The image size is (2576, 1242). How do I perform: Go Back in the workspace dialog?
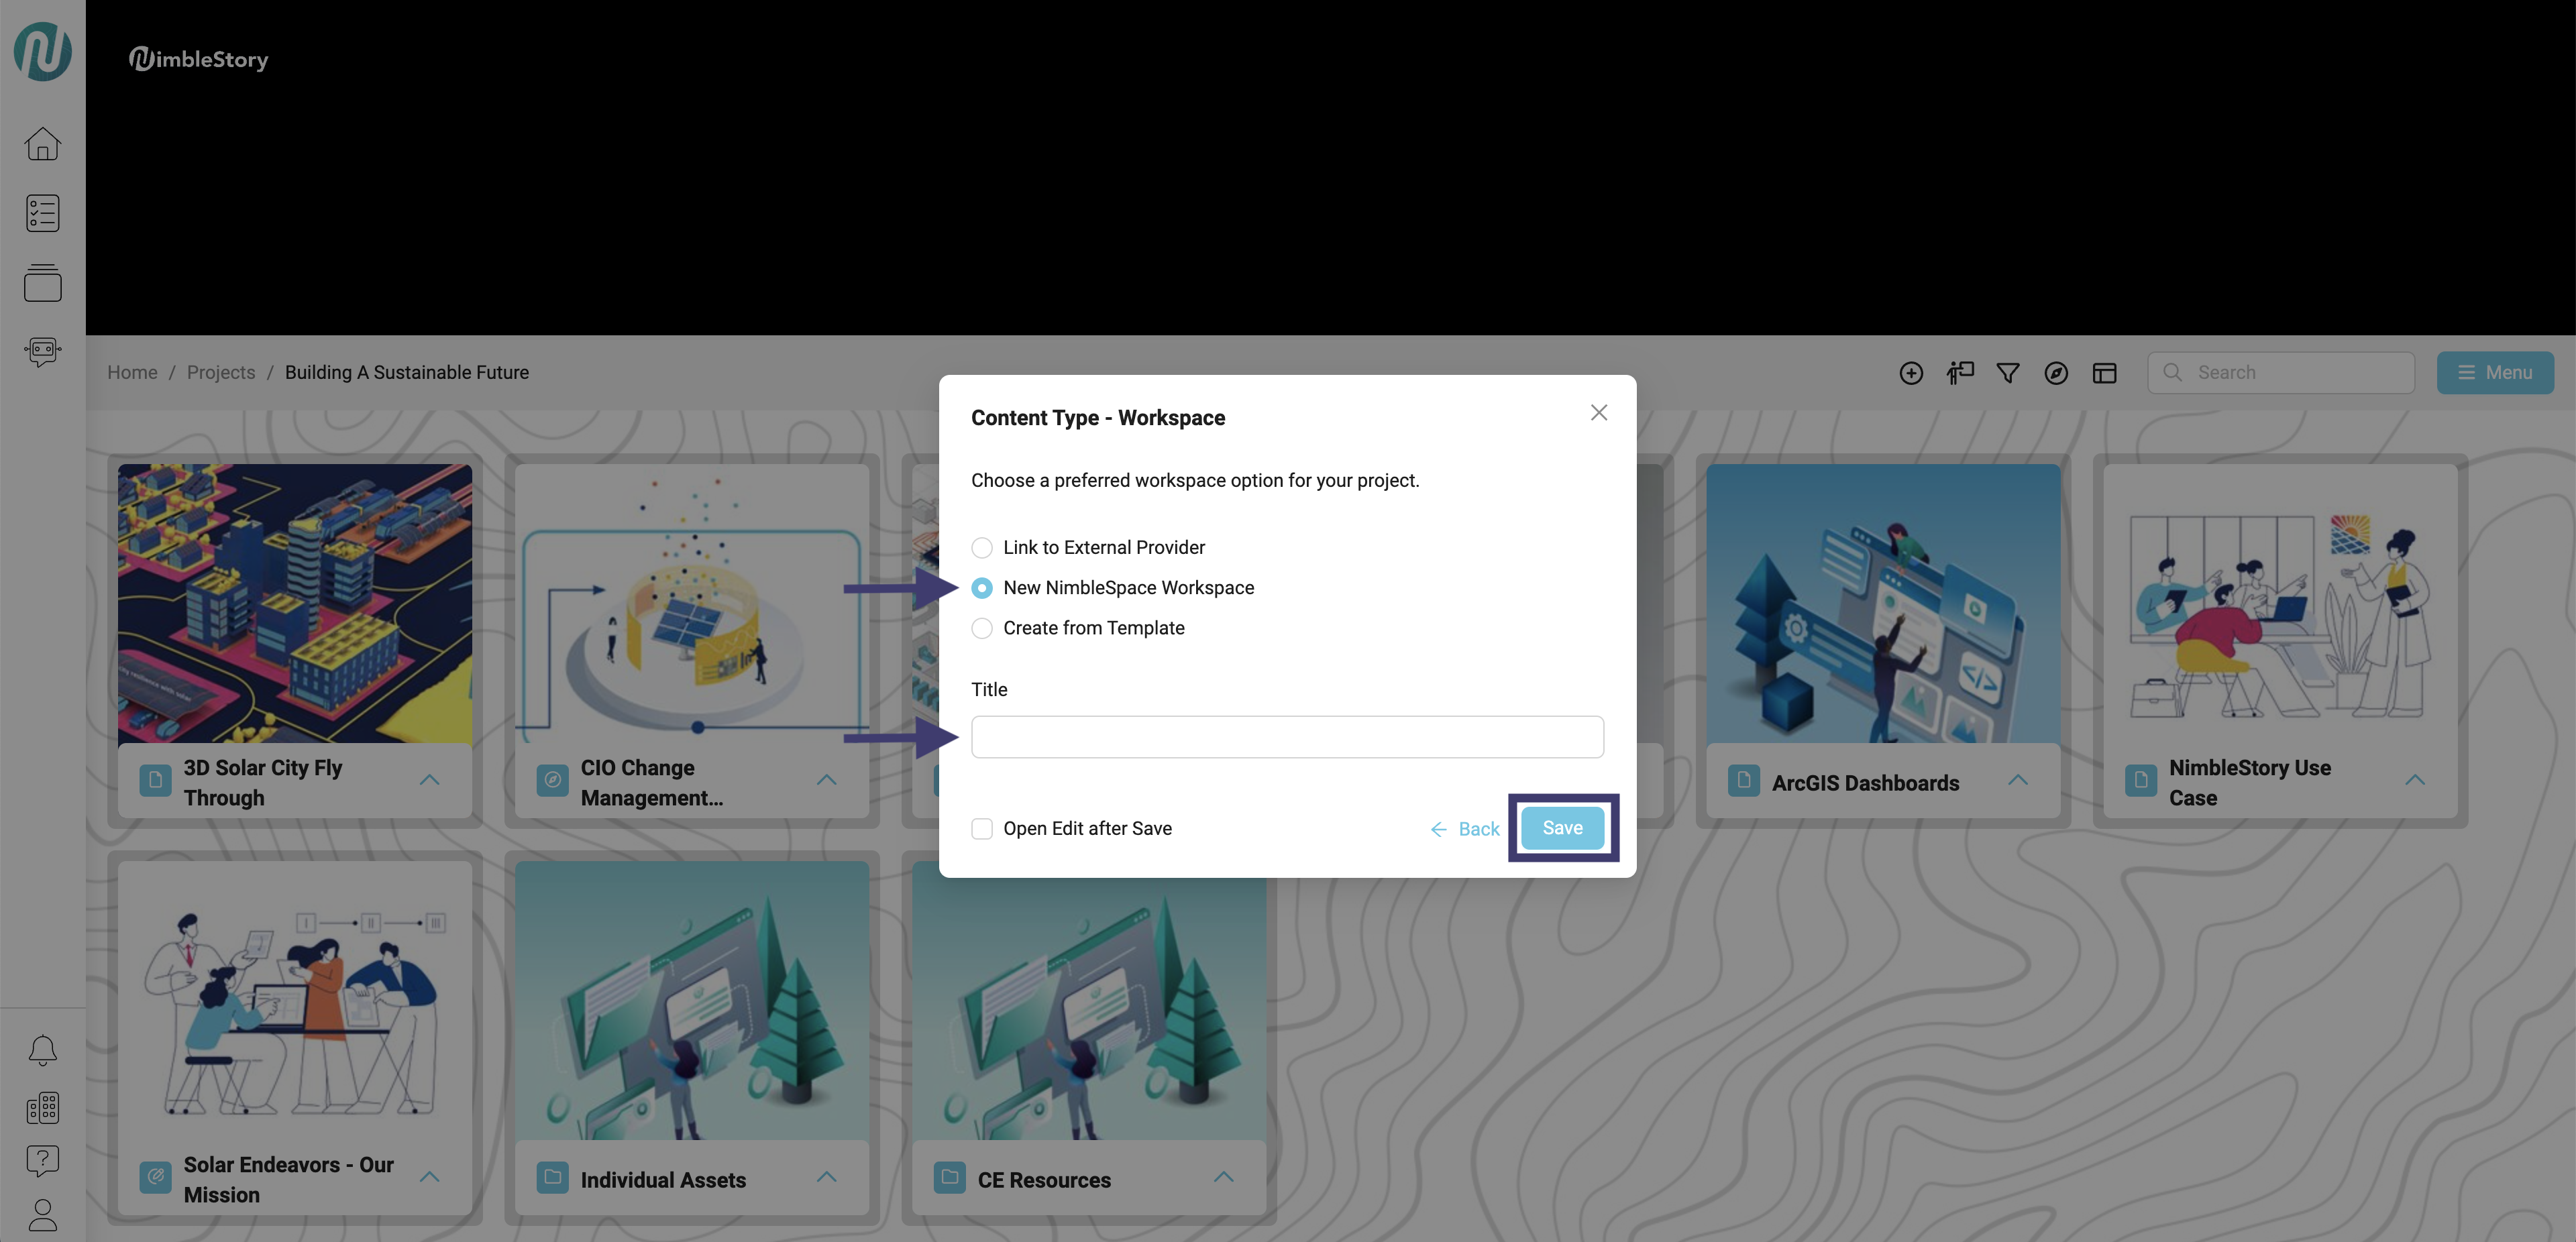click(x=1465, y=829)
